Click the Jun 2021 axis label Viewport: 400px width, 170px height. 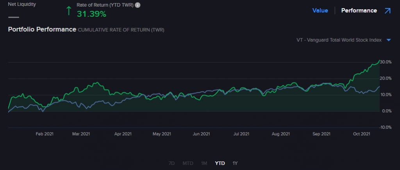point(201,134)
